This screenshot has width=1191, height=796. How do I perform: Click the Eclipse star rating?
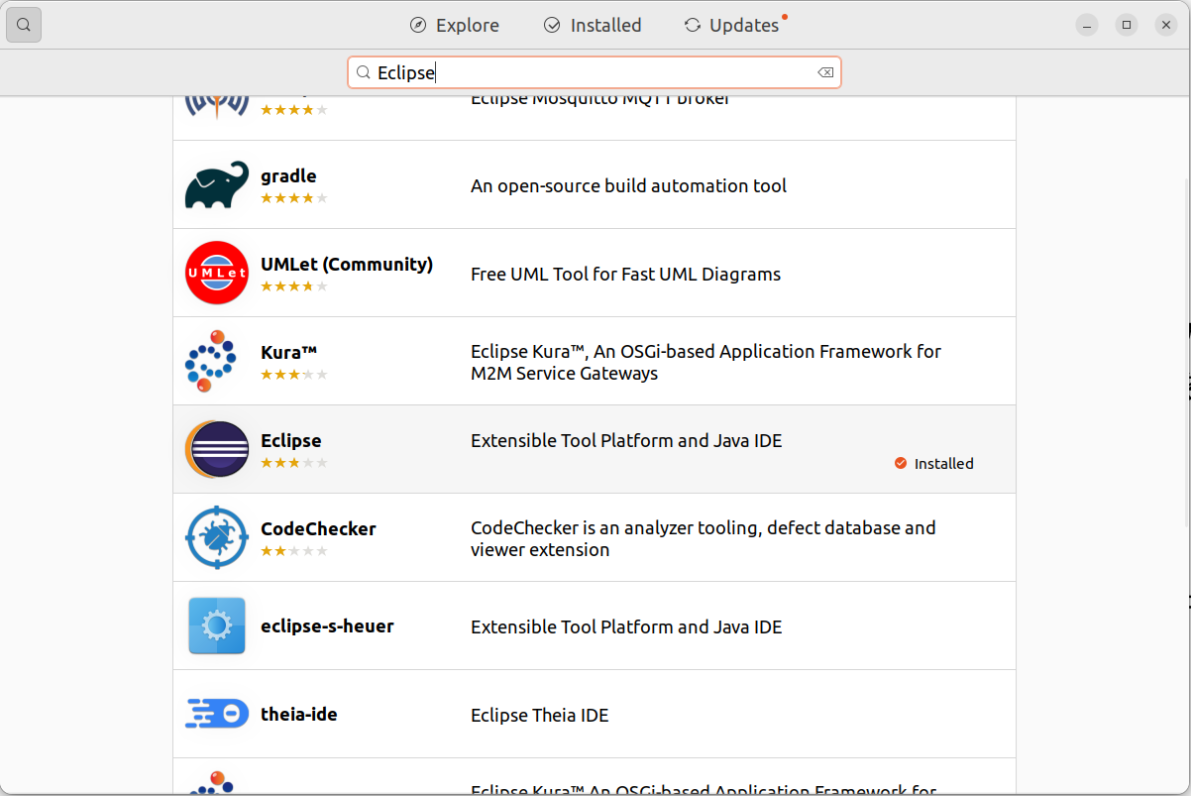tap(293, 462)
